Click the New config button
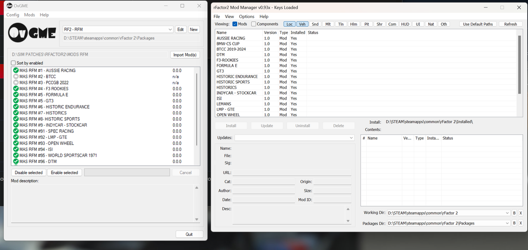This screenshot has width=528, height=250. [x=194, y=30]
